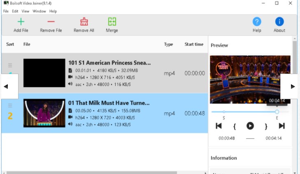Click the Sort column header
The height and width of the screenshot is (174, 300).
tap(10, 44)
